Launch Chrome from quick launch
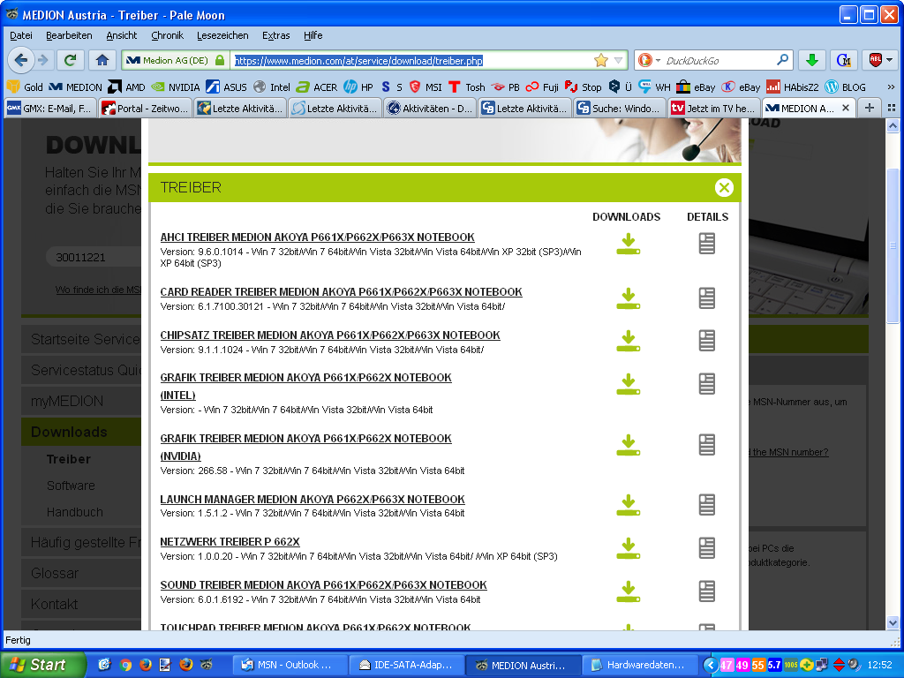The image size is (904, 678). point(125,665)
